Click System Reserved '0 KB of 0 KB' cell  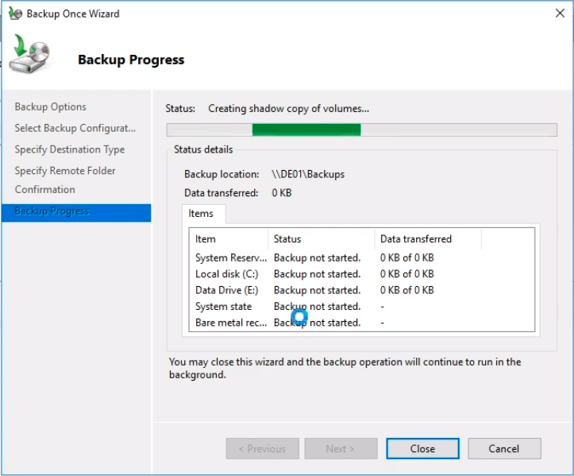coord(406,258)
